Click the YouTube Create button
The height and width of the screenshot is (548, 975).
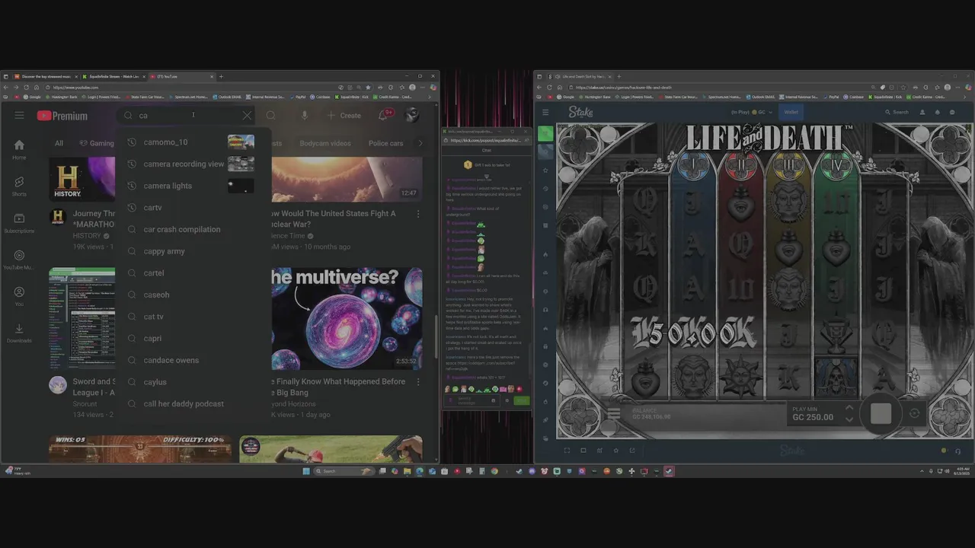coord(344,116)
